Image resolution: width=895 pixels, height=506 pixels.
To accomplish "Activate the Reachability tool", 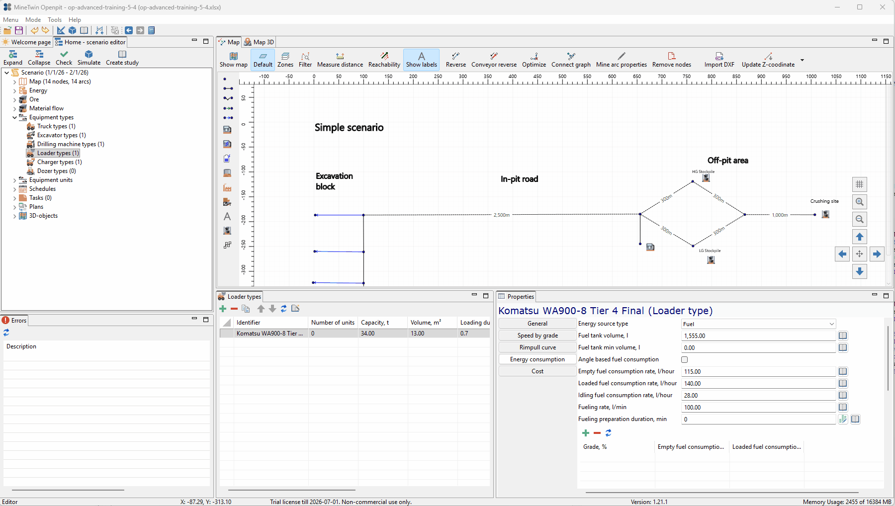I will [x=384, y=60].
